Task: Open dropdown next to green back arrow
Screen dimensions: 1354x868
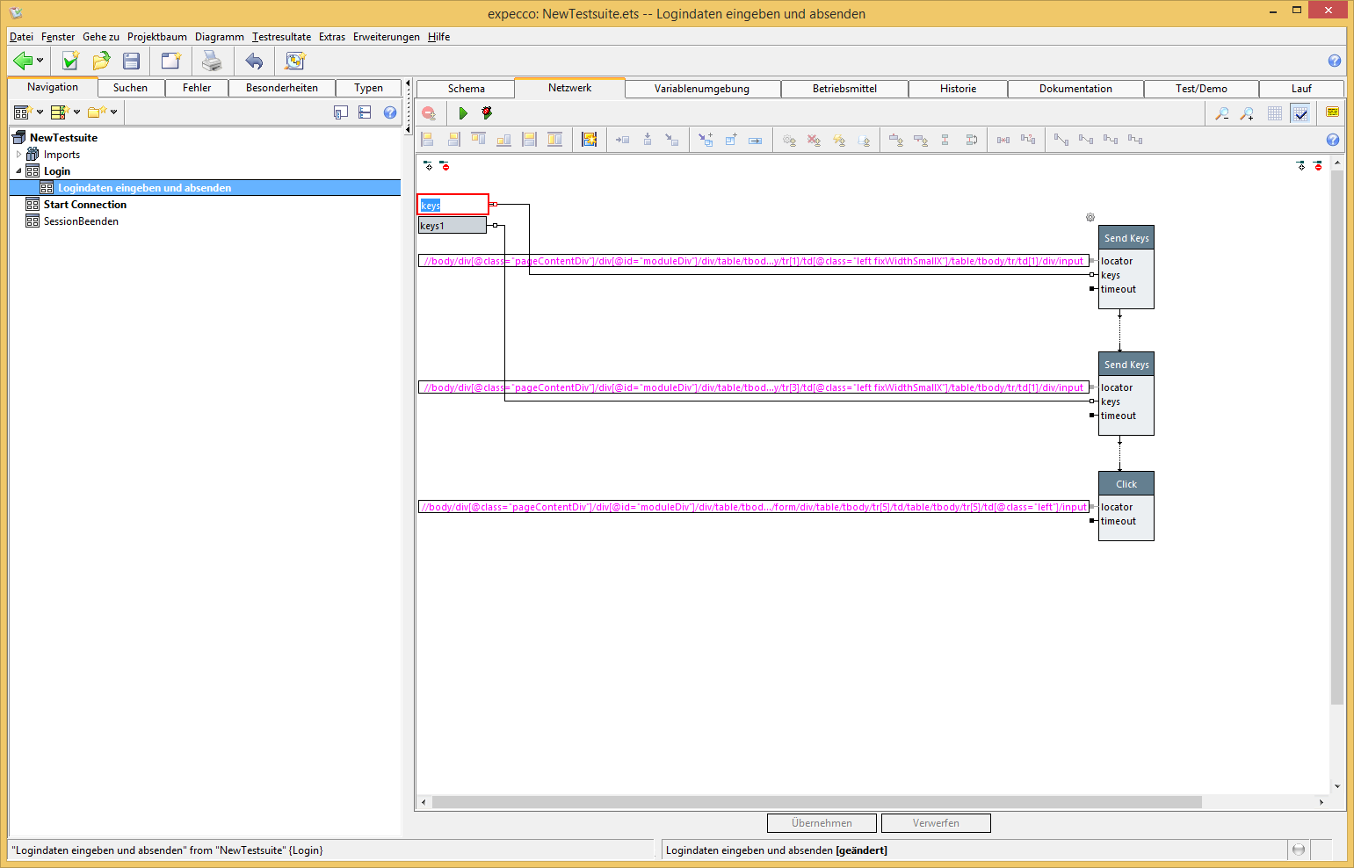Action: [x=40, y=61]
